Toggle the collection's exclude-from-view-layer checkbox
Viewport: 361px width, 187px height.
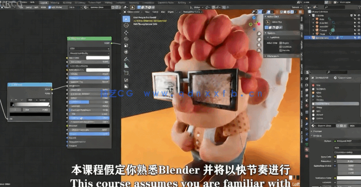pyautogui.click(x=351, y=15)
